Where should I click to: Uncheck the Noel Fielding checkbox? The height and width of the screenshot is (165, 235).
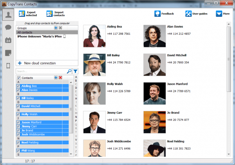point(18,143)
